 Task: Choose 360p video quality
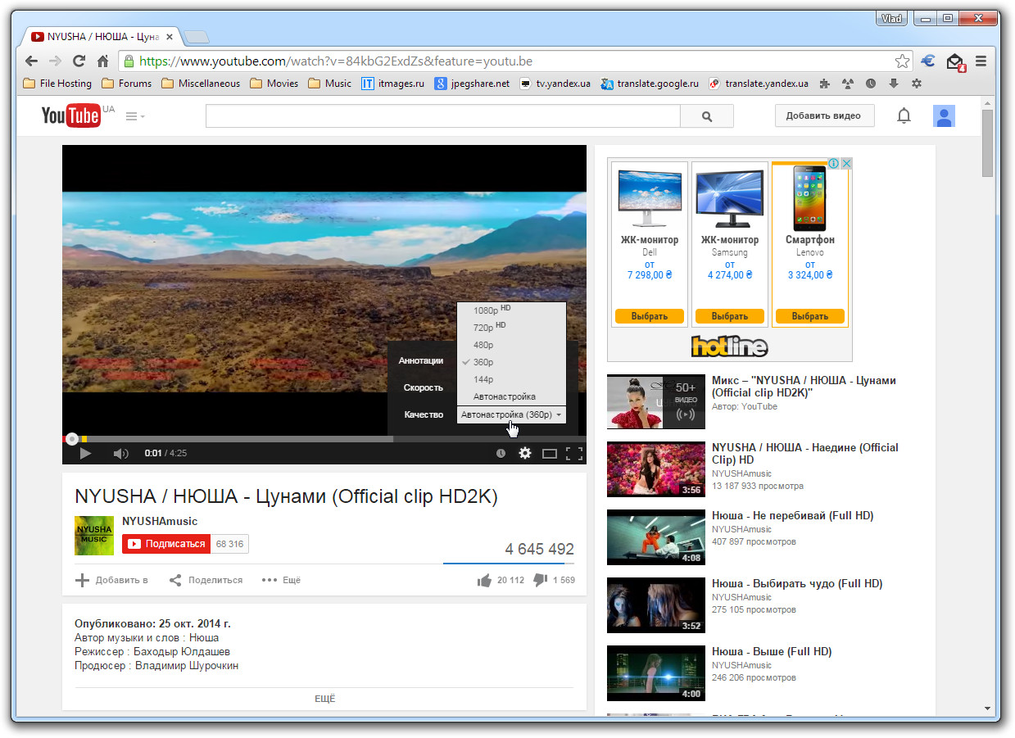(x=512, y=362)
